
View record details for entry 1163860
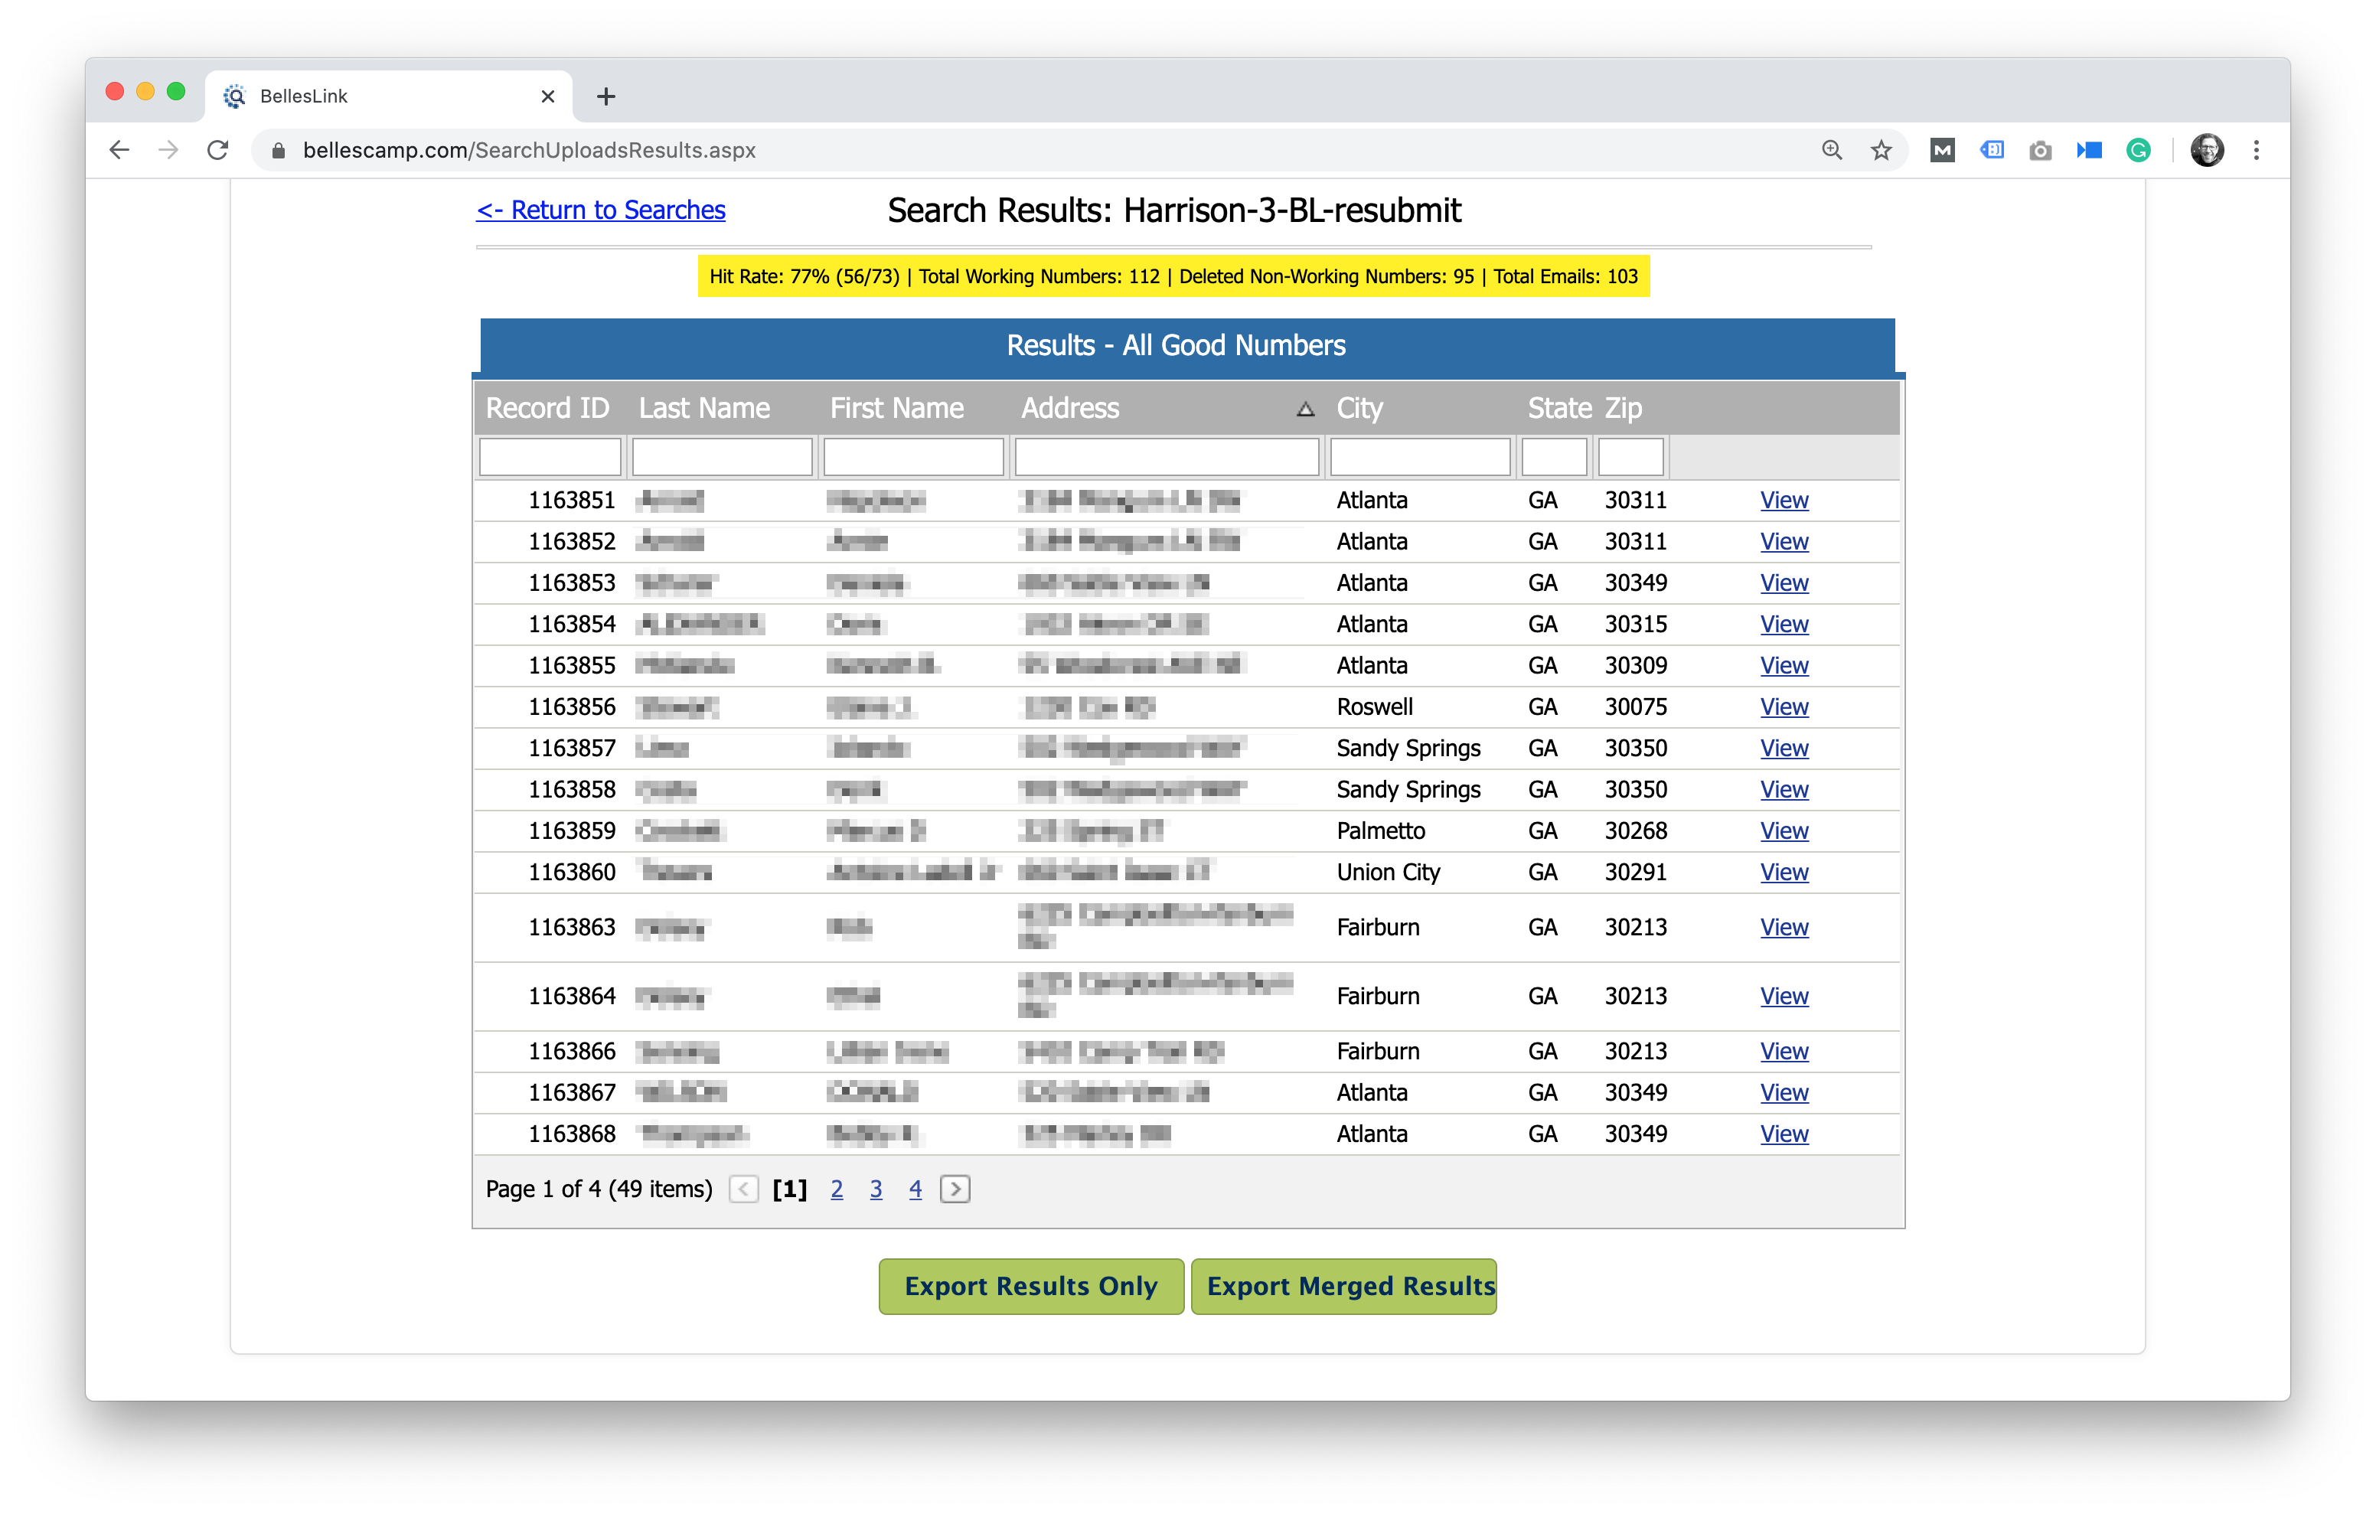click(x=1784, y=871)
